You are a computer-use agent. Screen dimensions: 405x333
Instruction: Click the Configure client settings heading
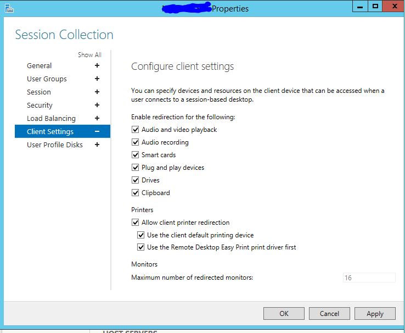click(182, 66)
